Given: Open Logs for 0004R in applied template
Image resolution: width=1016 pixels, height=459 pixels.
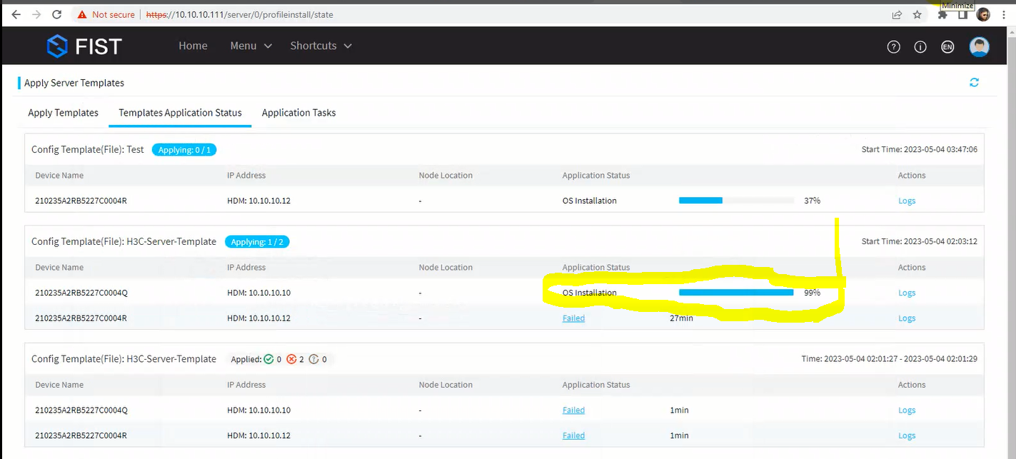Looking at the screenshot, I should coord(907,435).
